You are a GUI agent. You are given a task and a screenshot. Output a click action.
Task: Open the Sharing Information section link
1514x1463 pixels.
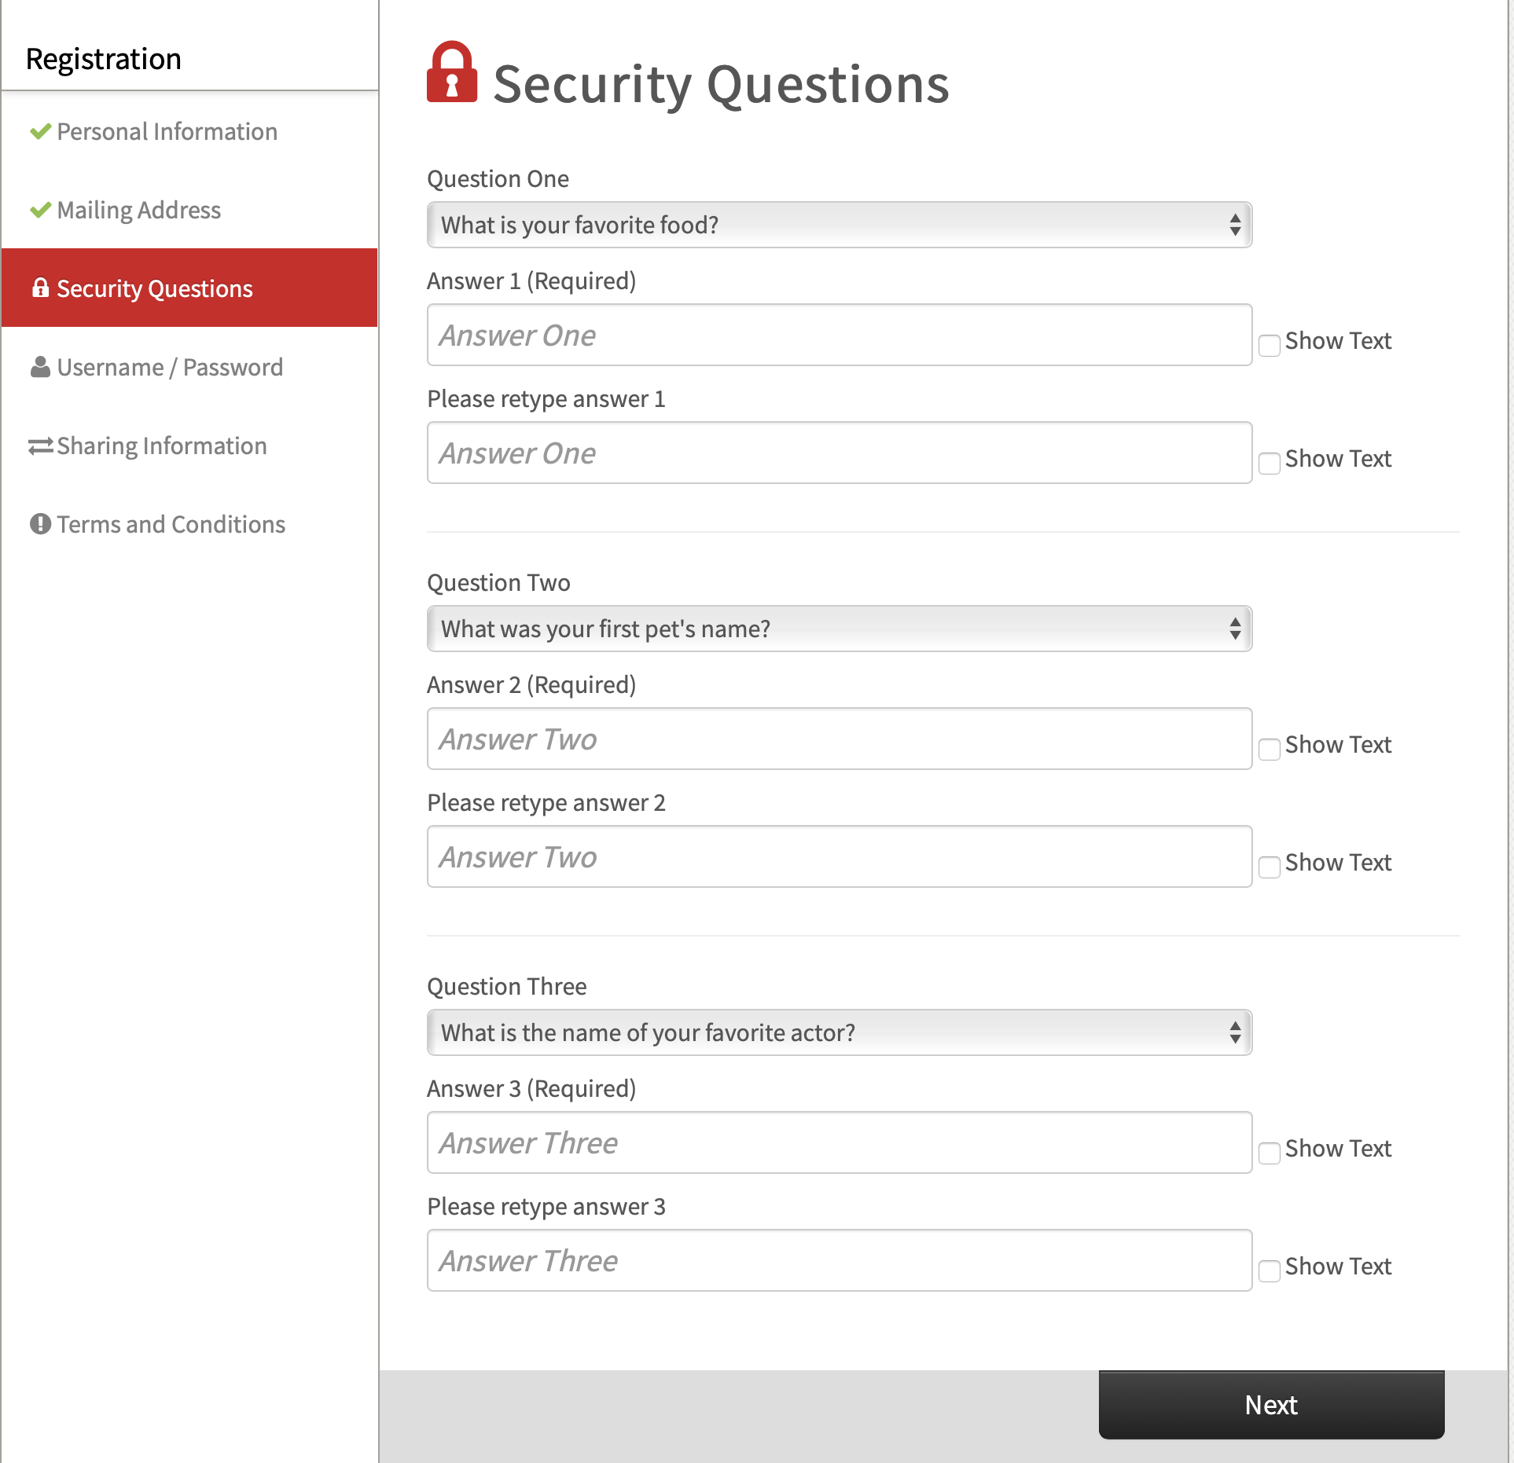point(161,445)
